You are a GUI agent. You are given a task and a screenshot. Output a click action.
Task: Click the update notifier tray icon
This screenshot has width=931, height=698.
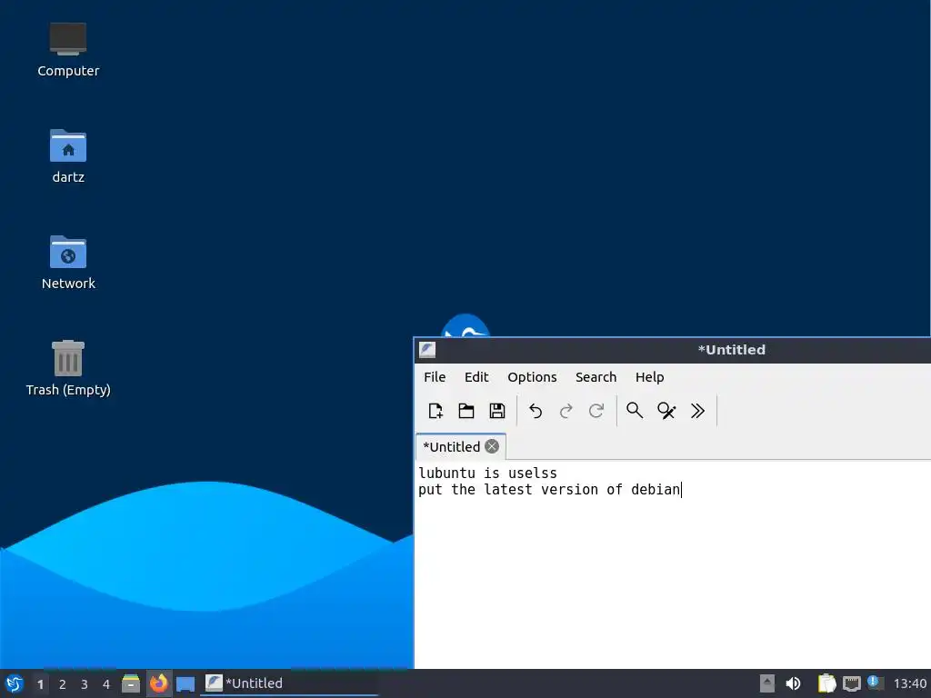pos(874,683)
